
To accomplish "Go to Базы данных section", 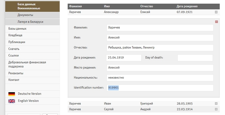I will pos(17,29).
